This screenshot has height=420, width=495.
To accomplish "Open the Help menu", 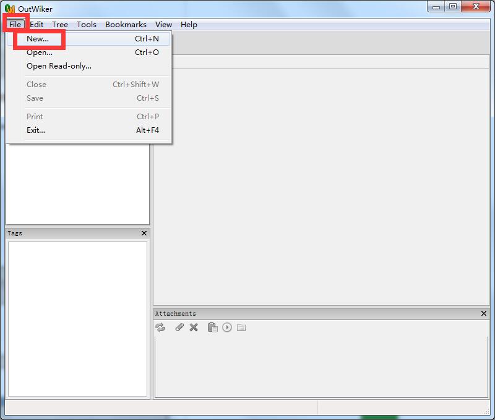I will click(x=189, y=24).
